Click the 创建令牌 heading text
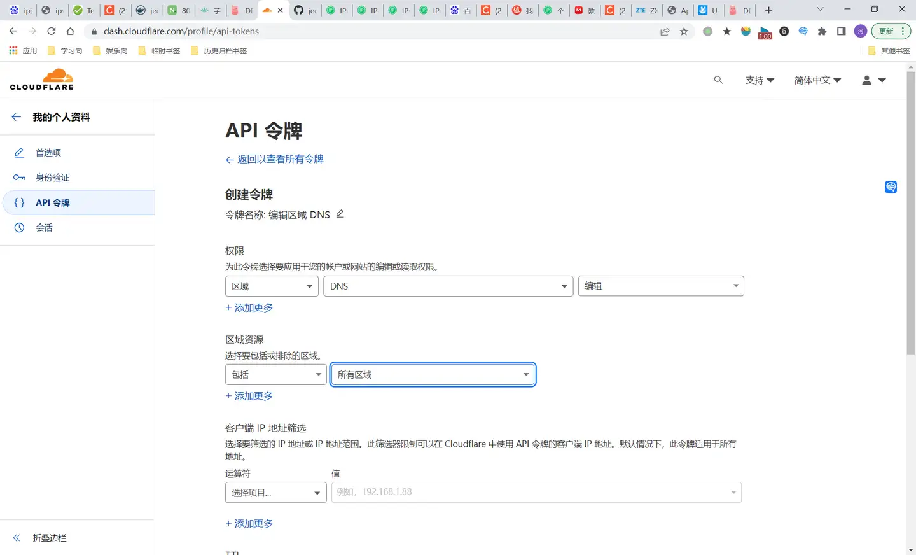 coord(249,195)
